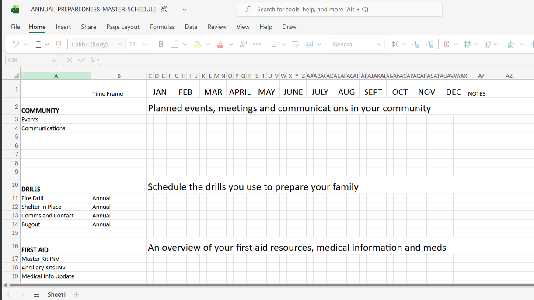This screenshot has height=300, width=534.
Task: Open the Paste options dropdown arrow
Action: coord(47,45)
